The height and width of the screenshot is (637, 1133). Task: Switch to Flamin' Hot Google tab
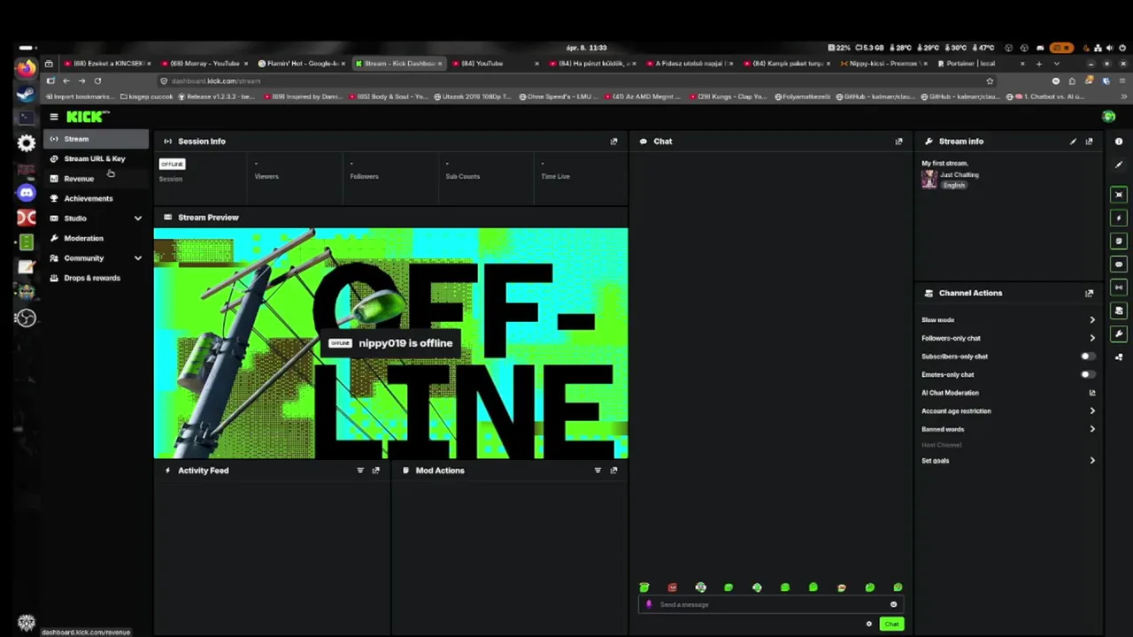(300, 64)
